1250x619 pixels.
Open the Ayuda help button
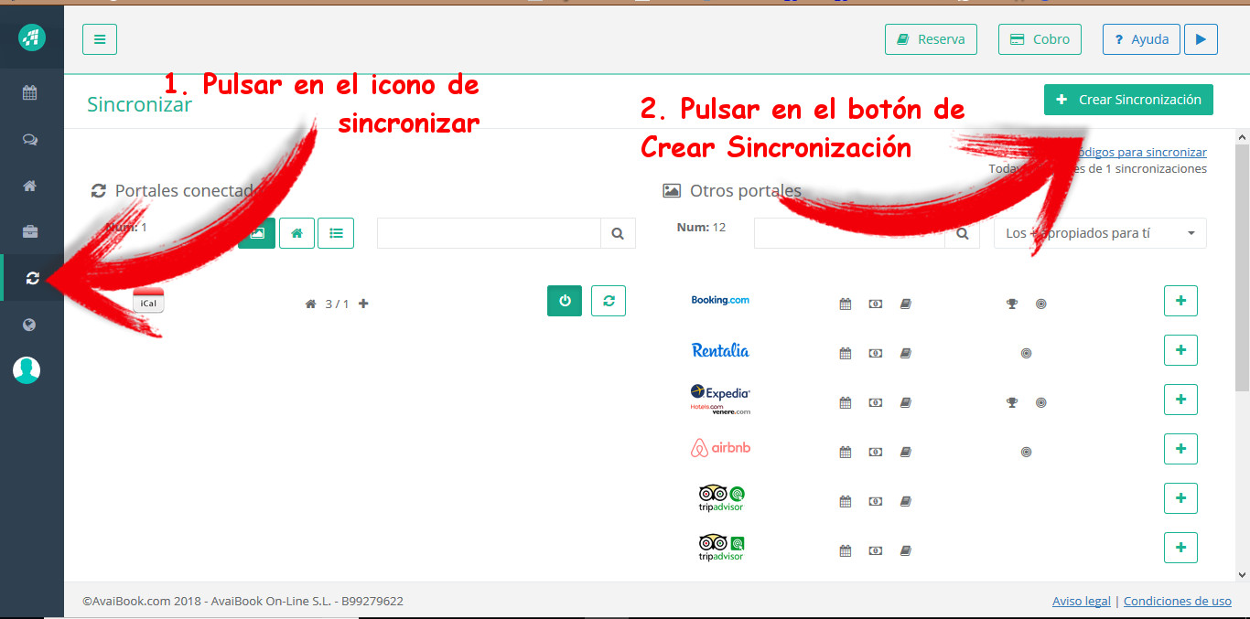[x=1141, y=39]
